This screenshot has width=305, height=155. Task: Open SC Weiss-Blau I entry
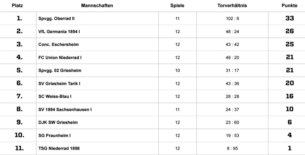pos(55,96)
